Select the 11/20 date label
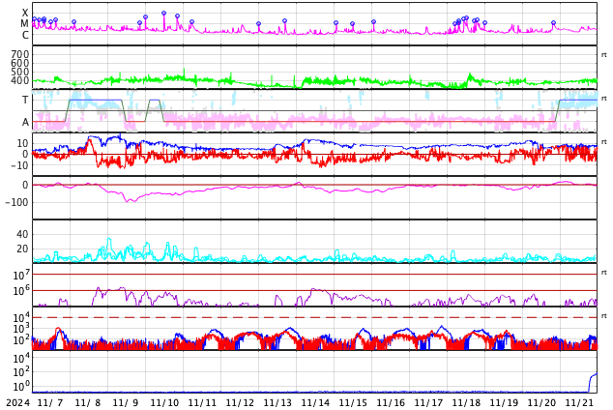The width and height of the screenshot is (613, 410). click(x=541, y=402)
